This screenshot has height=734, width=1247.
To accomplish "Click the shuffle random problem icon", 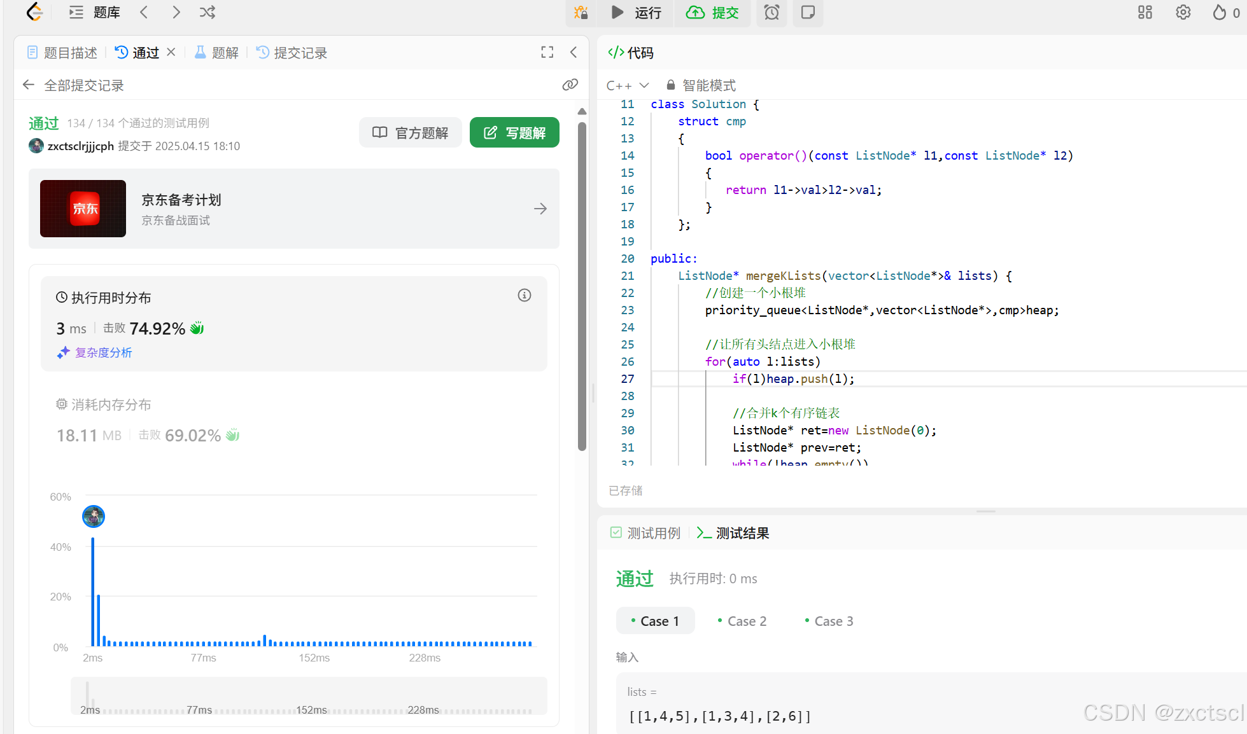I will [x=207, y=12].
